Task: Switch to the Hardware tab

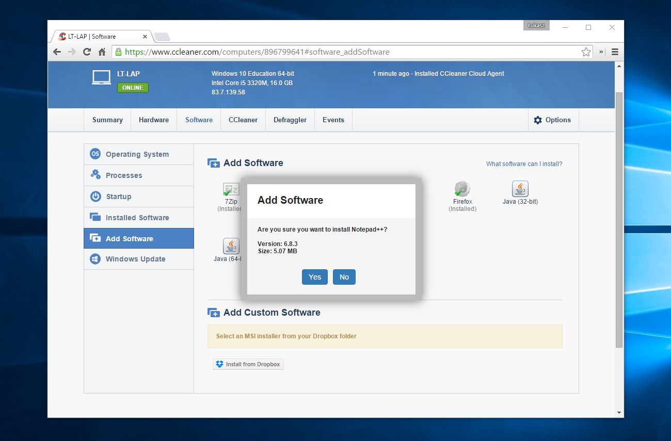Action: click(x=154, y=120)
